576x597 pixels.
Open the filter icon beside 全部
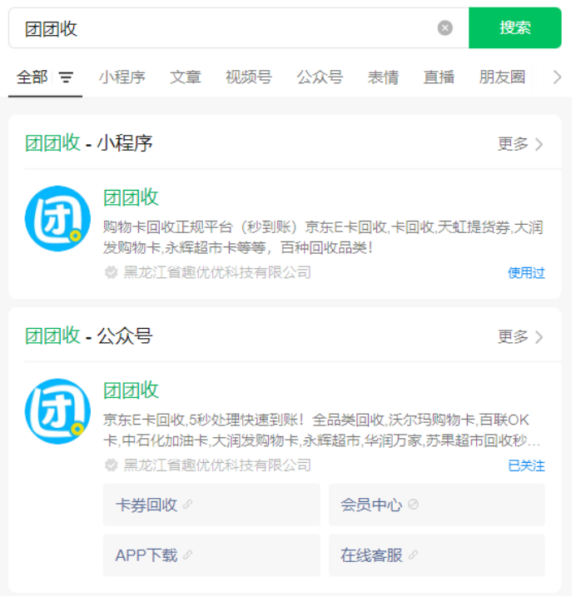tap(66, 77)
